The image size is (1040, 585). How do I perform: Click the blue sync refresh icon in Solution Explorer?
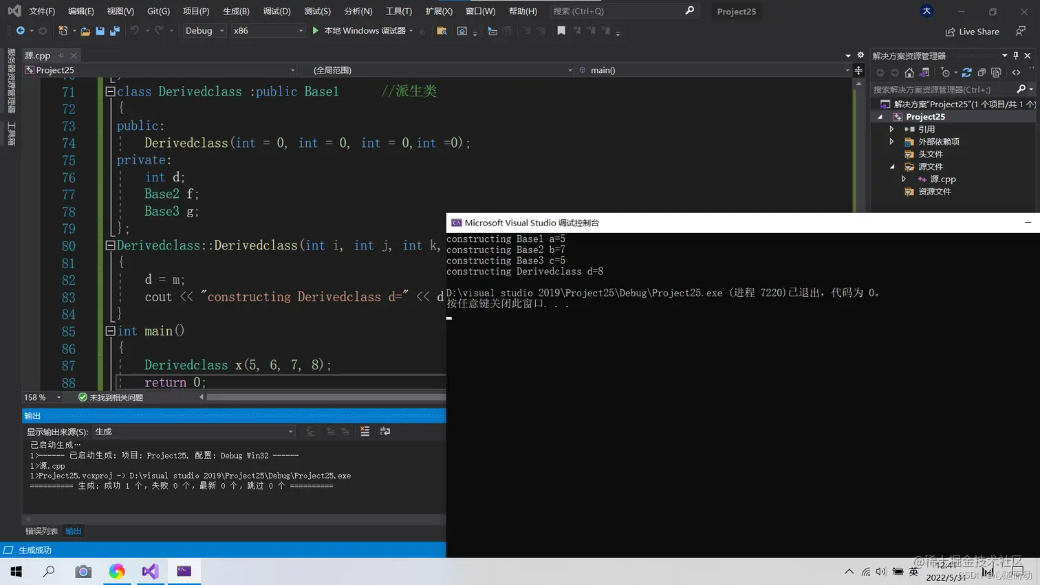pos(966,73)
